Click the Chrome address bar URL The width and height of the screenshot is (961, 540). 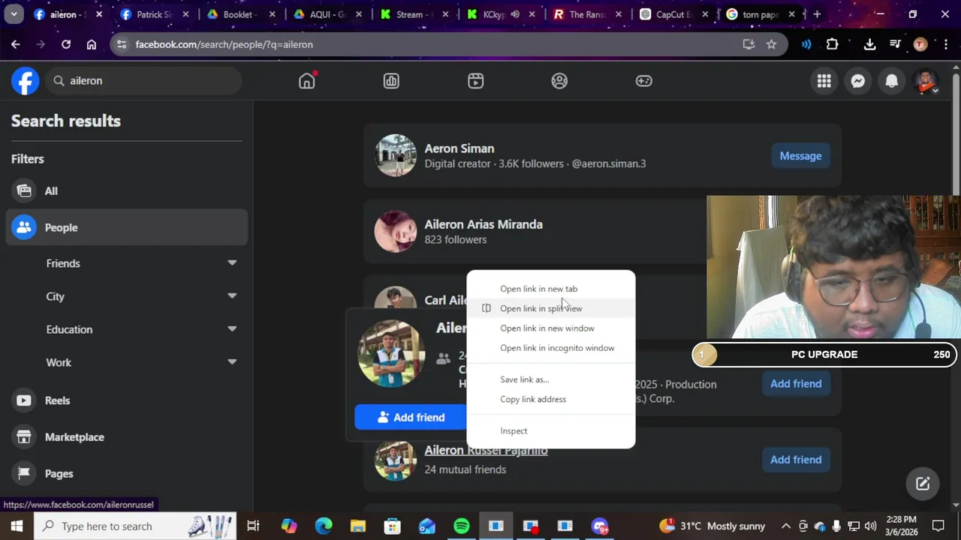(x=224, y=44)
